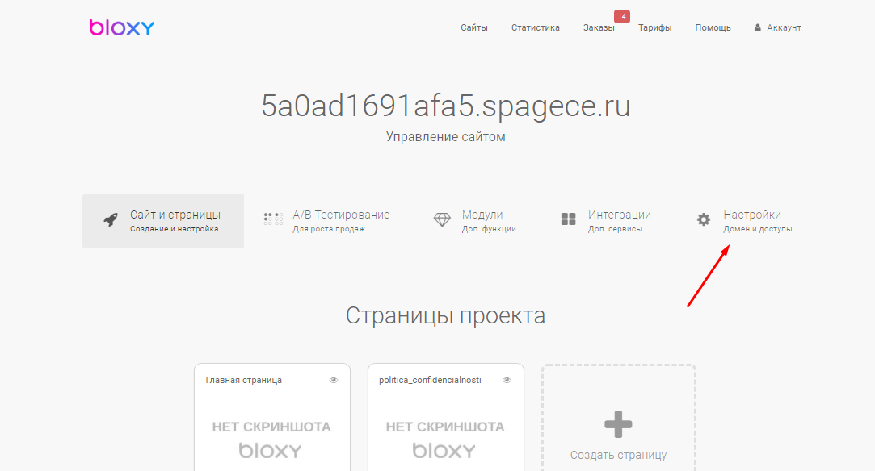Click politica_confidencialnosti title text
Viewport: 875px width, 471px height.
click(430, 380)
